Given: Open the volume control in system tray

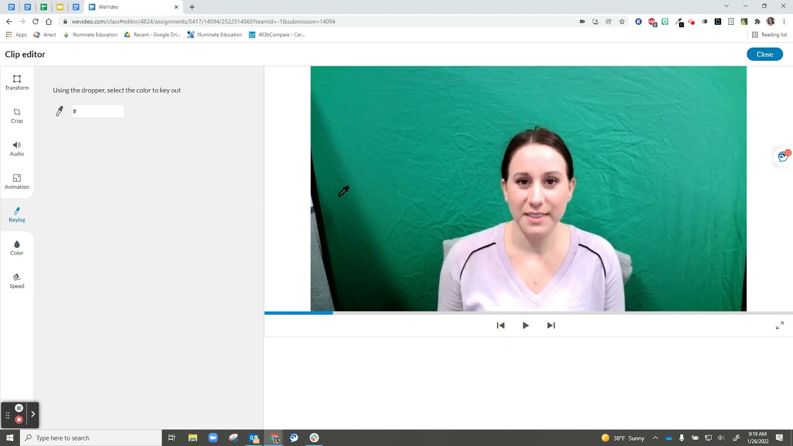Looking at the screenshot, I should pos(721,438).
